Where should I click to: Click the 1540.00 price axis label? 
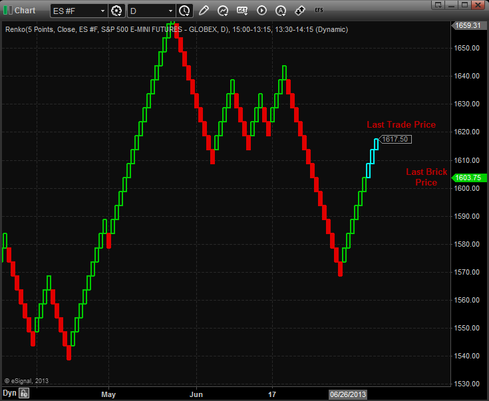(x=466, y=356)
